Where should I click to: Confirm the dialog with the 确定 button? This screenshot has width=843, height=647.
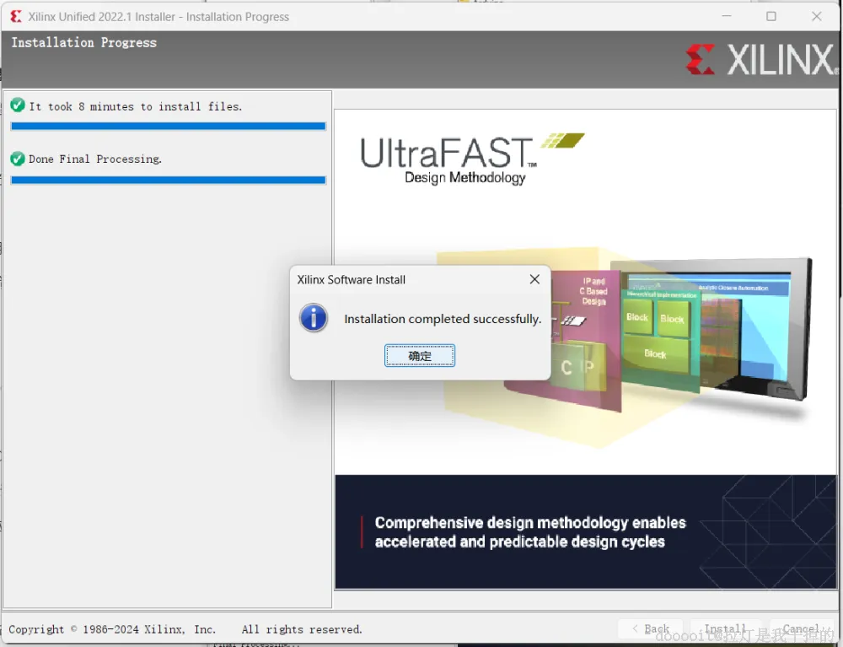pos(419,355)
